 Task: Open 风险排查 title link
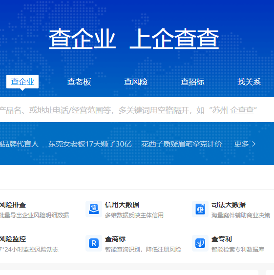(13, 205)
